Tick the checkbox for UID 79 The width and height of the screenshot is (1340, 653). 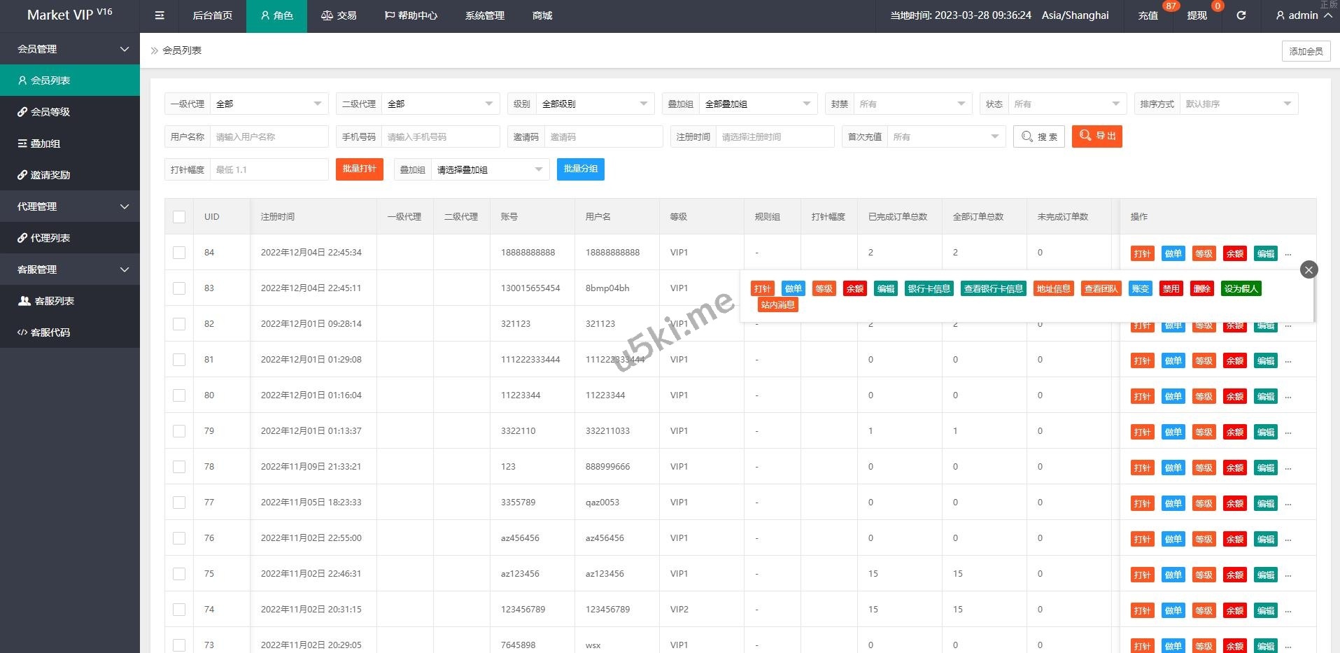179,431
